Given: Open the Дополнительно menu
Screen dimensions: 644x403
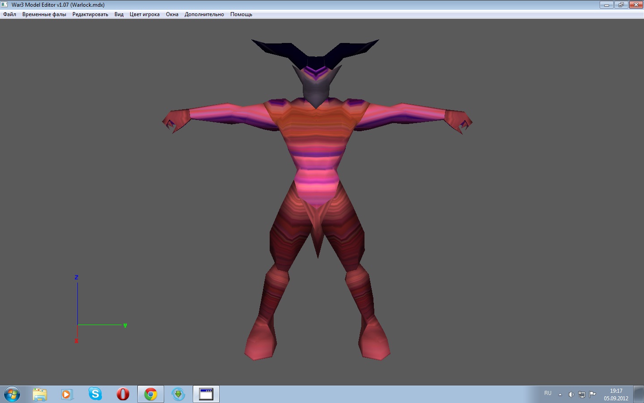Looking at the screenshot, I should 204,14.
